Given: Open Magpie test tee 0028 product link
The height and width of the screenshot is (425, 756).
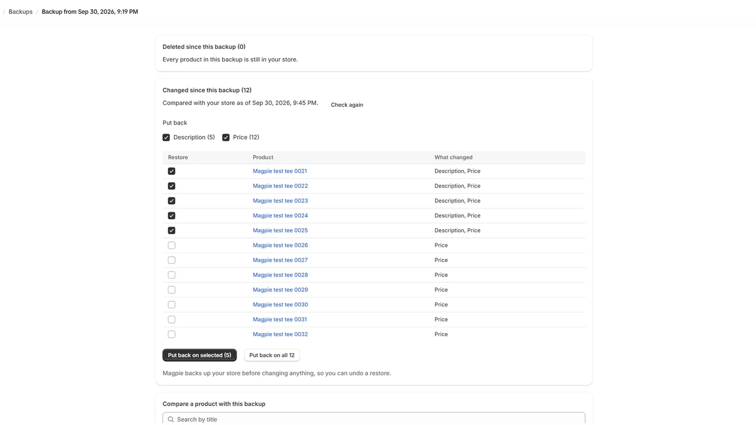Looking at the screenshot, I should click(280, 275).
